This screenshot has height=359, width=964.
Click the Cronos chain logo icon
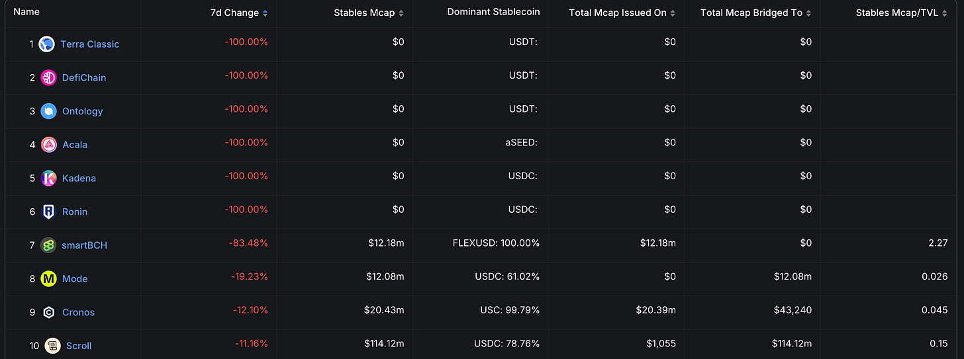click(48, 312)
